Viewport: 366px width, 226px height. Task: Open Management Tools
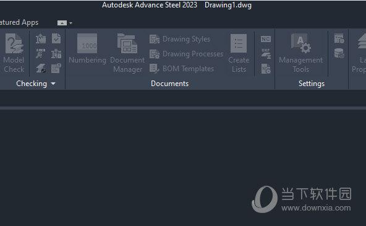301,53
